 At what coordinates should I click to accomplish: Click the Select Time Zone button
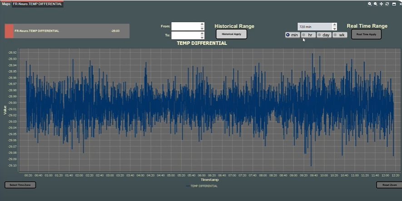pyautogui.click(x=20, y=185)
